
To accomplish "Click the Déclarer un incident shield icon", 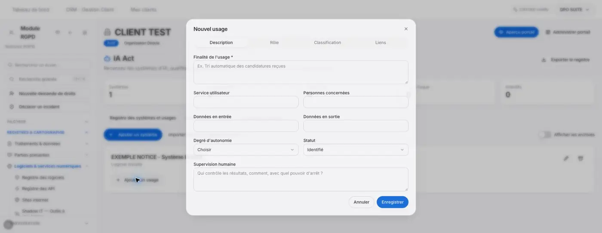I will 12,107.
